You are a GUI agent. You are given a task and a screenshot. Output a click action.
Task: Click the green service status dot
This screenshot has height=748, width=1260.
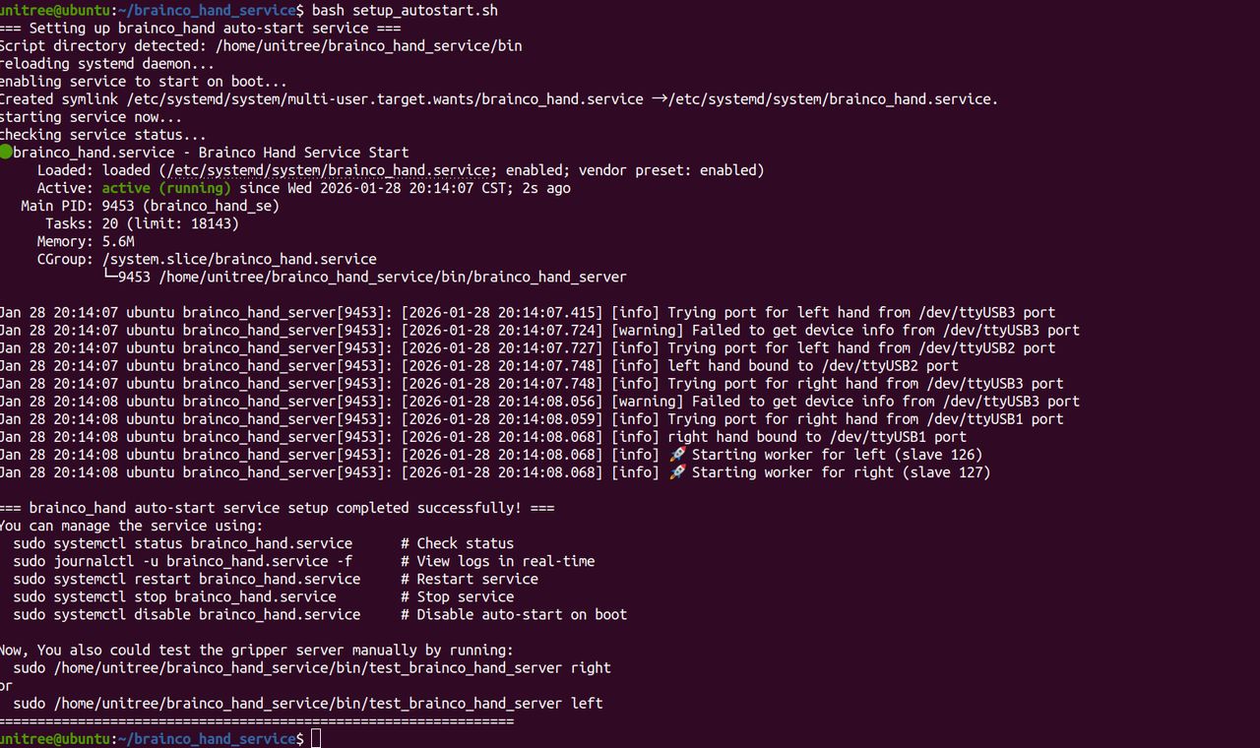[5, 153]
